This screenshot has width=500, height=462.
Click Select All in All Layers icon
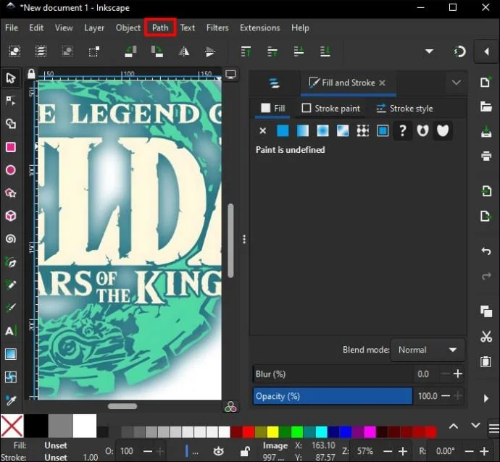pos(41,51)
